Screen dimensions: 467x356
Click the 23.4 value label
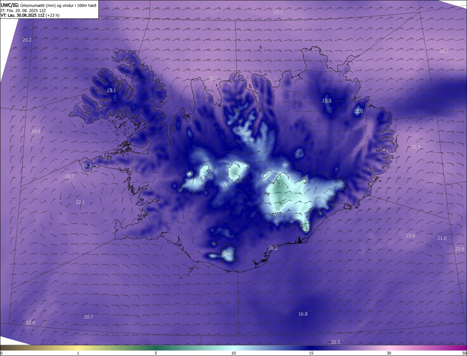(x=31, y=323)
